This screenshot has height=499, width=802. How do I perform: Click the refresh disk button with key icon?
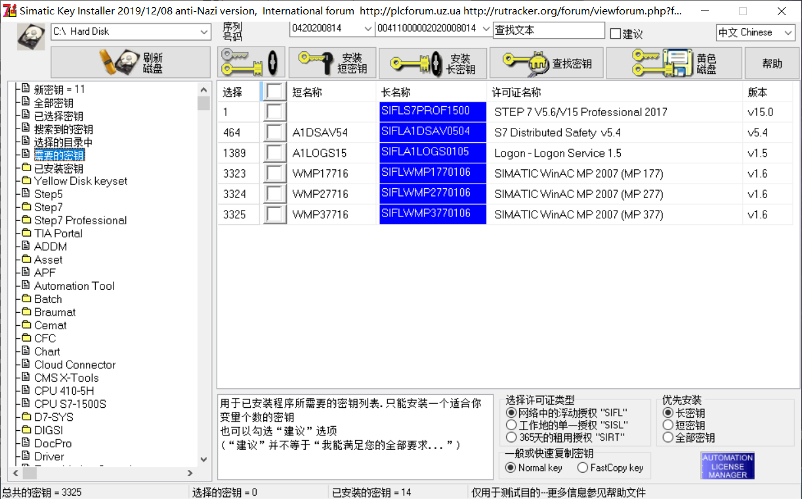pos(129,63)
